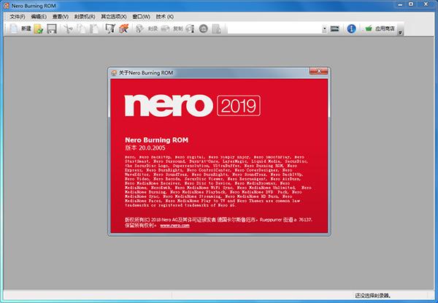This screenshot has width=438, height=303.
Task: Expand the toolbar overflow arrow
Action: point(400,33)
